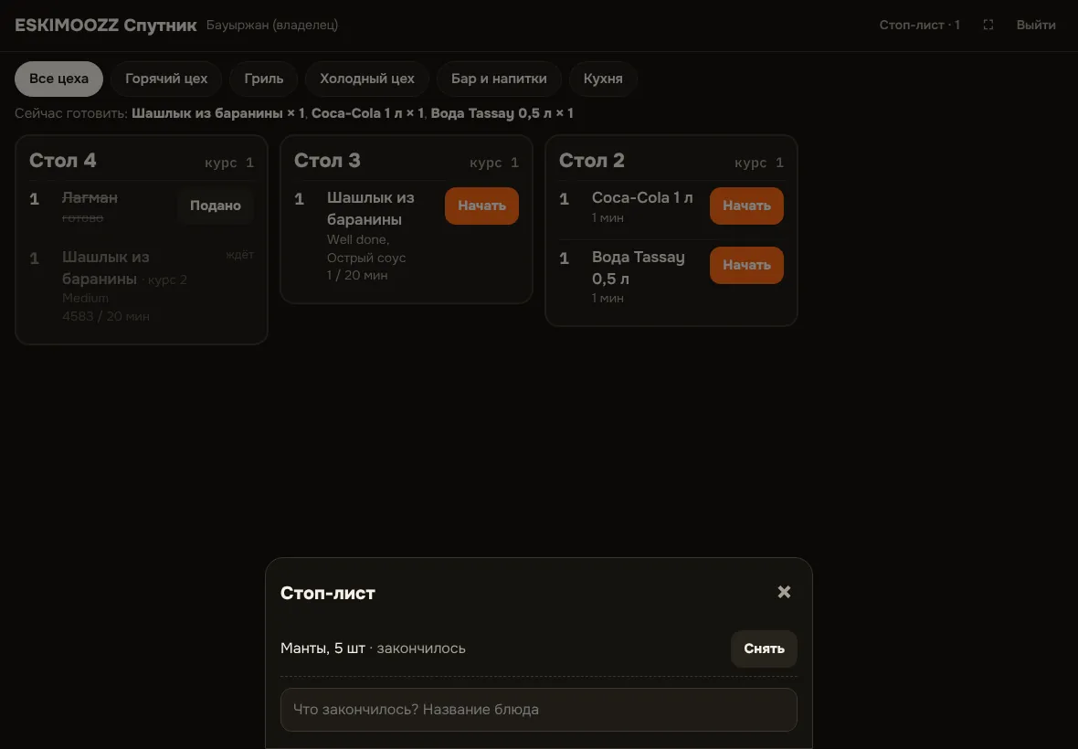
Task: Focus the Что закончилось dish name field
Action: 538,709
